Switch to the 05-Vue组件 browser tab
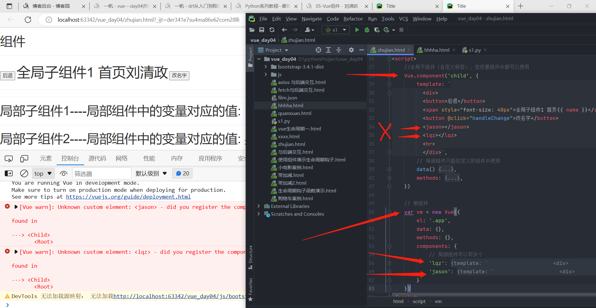This screenshot has width=596, height=308. click(336, 6)
